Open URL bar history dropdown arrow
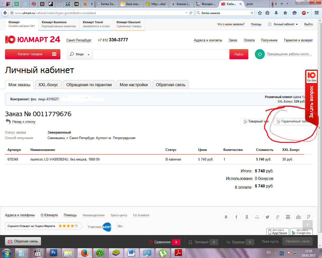The image size is (322, 258). pyautogui.click(x=186, y=13)
